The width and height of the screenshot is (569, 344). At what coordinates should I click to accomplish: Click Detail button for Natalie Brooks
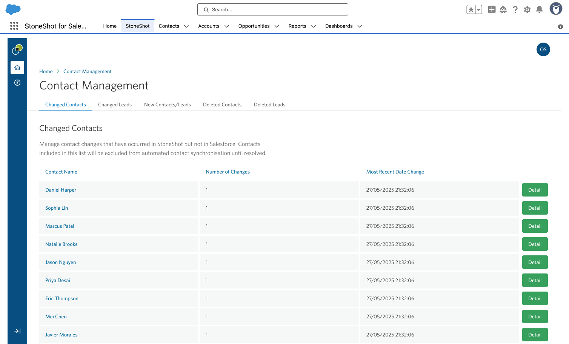(x=535, y=244)
